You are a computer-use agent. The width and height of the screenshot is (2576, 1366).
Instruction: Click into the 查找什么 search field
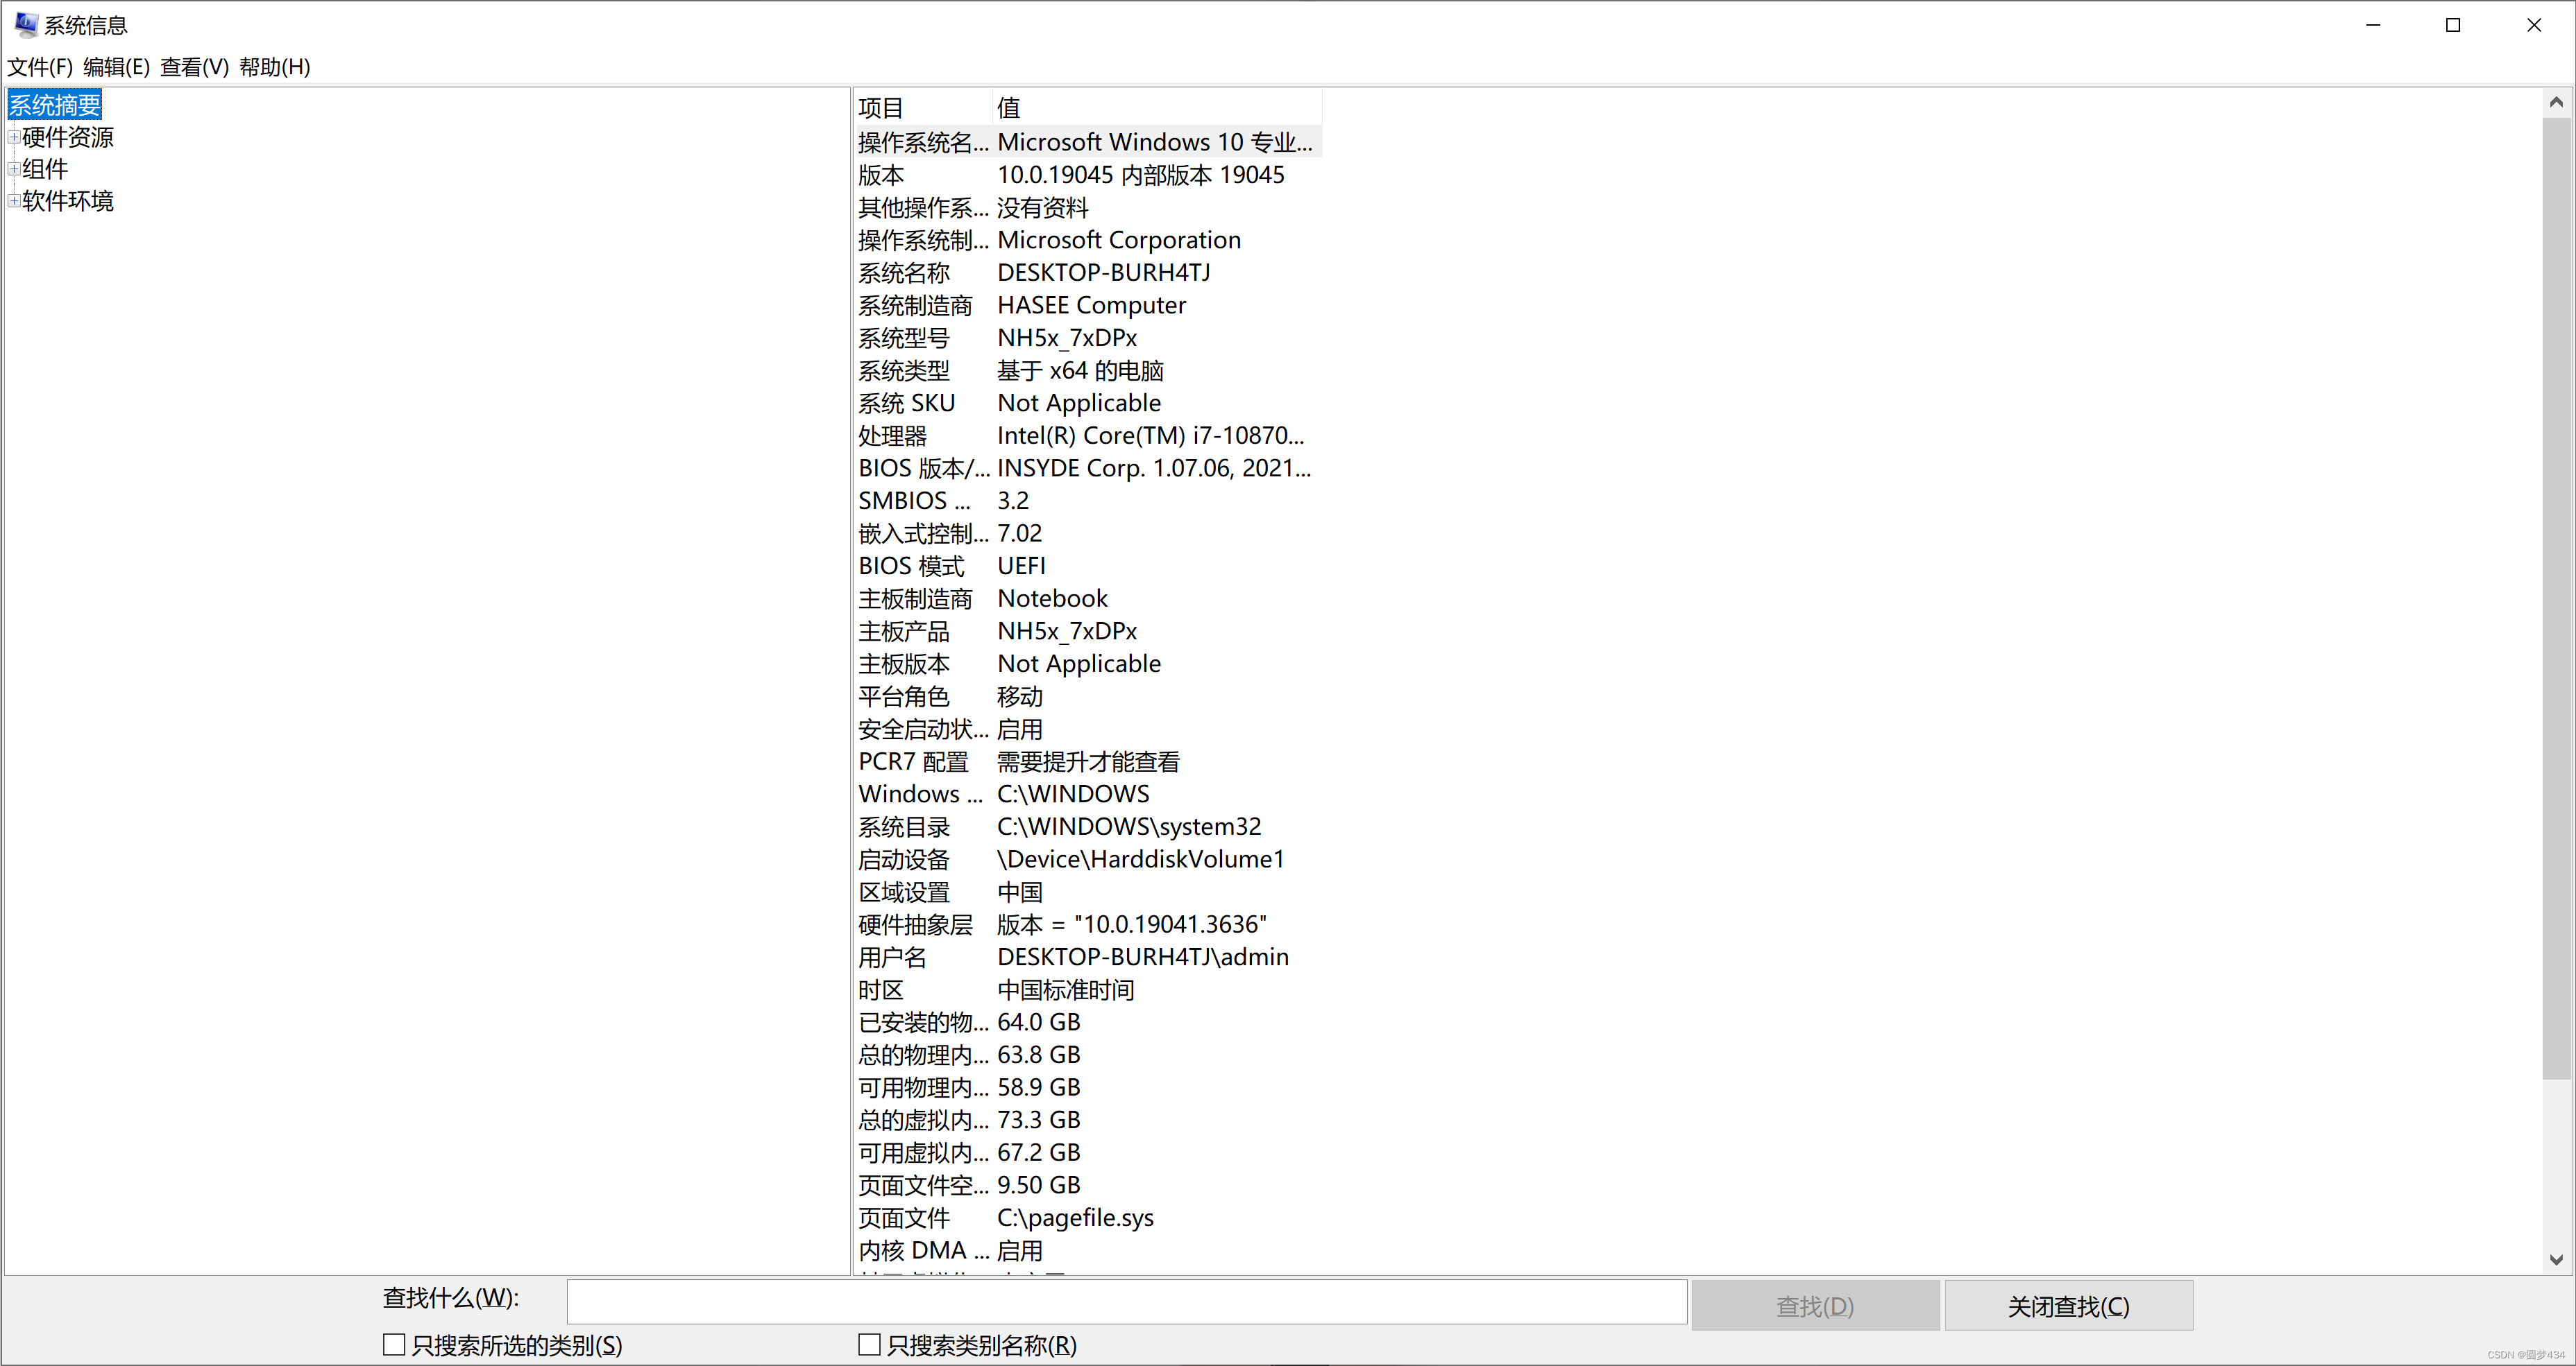1126,1302
